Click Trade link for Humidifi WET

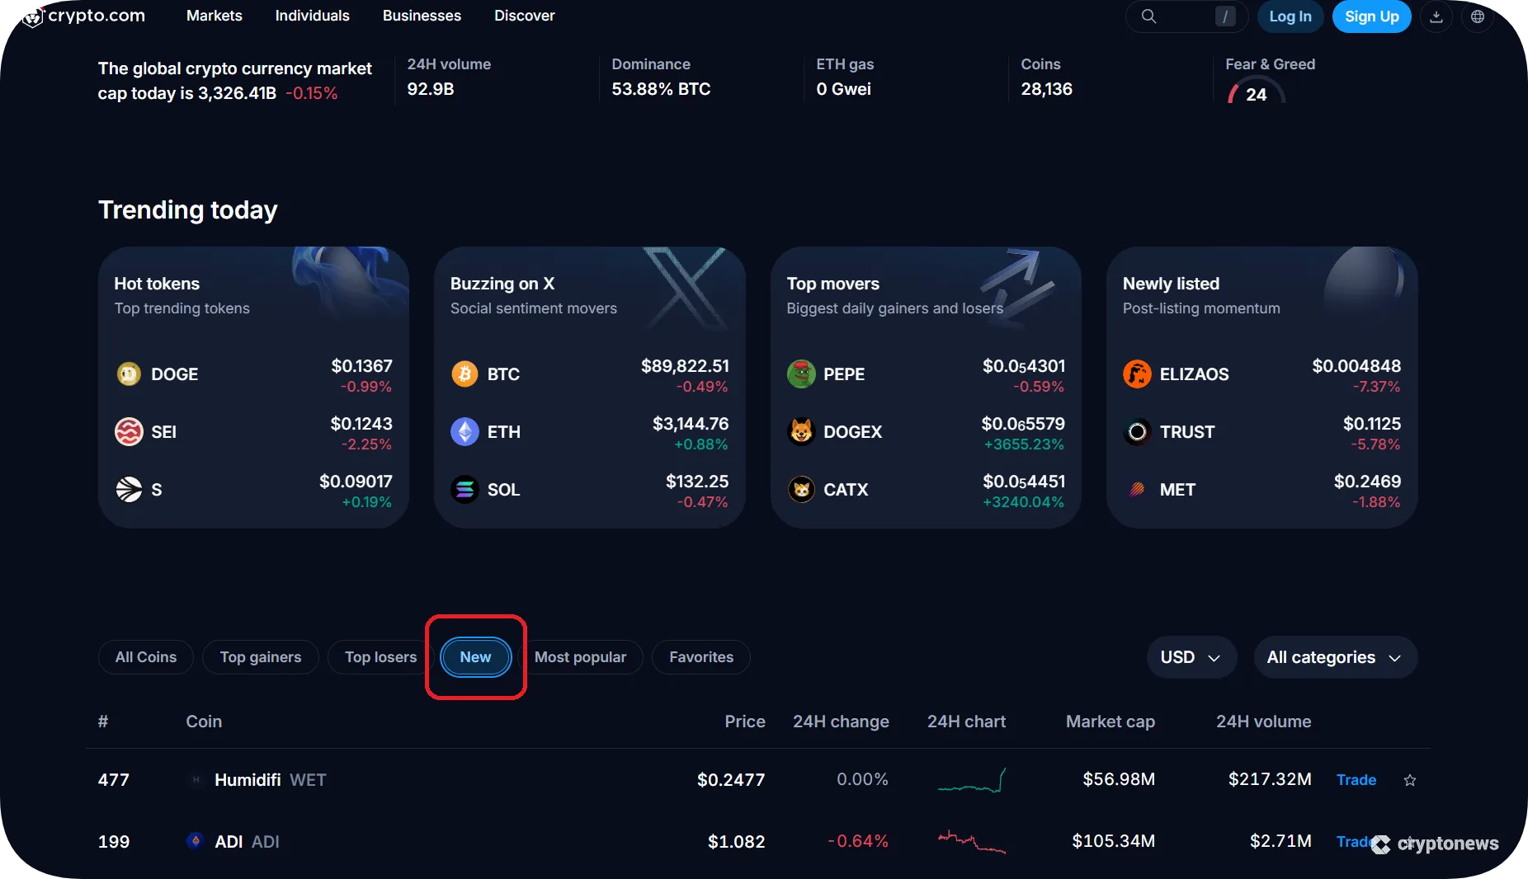1356,780
